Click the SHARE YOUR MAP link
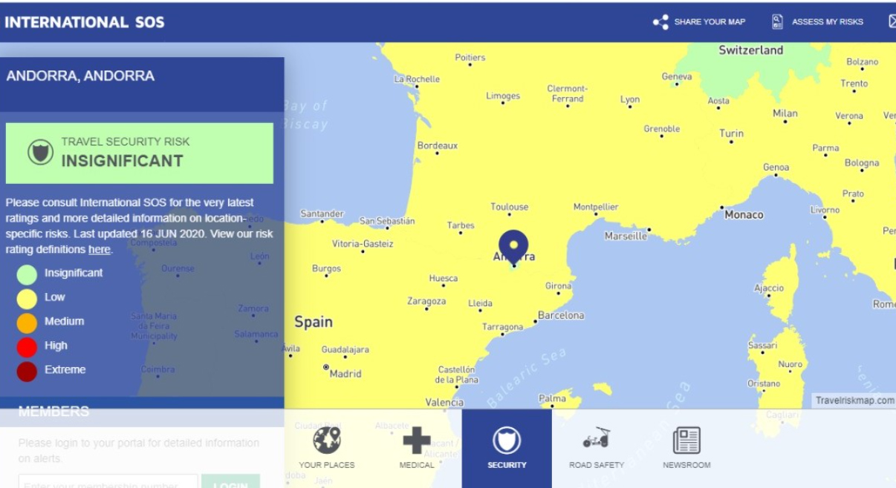This screenshot has height=488, width=896. point(710,22)
